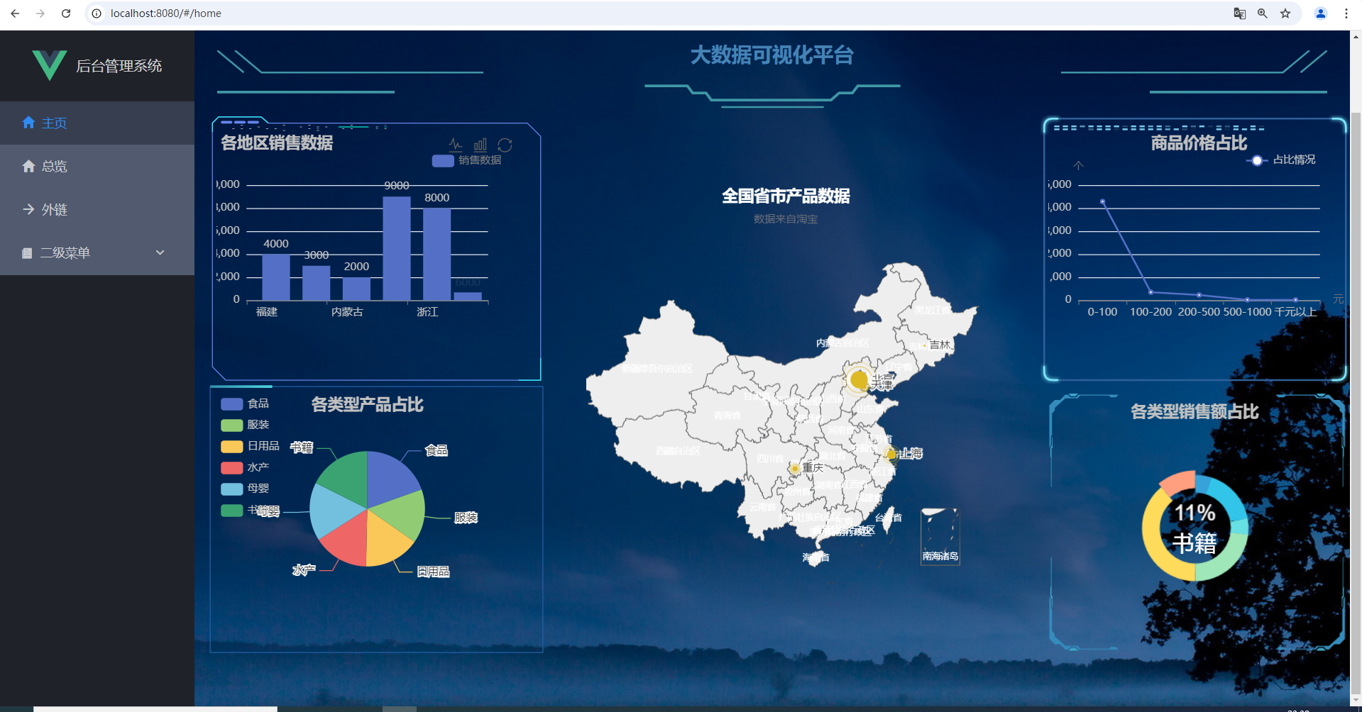Reload the page in the browser
1362x712 pixels.
66,13
